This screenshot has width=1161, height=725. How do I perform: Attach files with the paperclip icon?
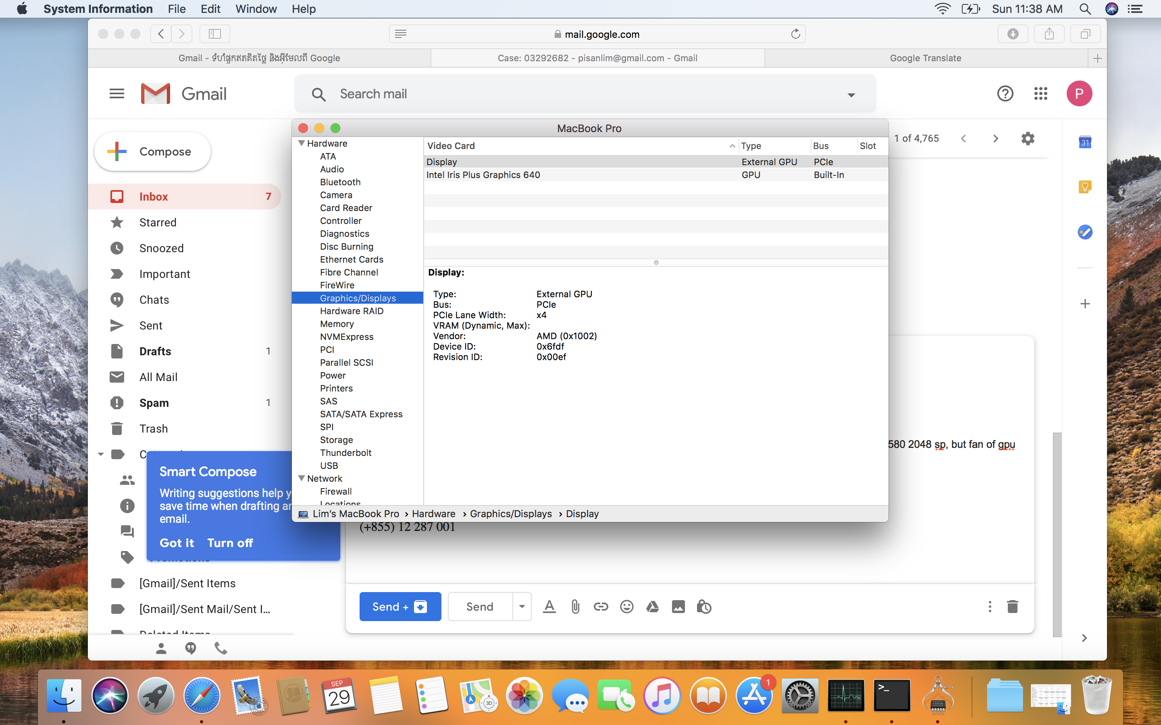[x=575, y=607]
